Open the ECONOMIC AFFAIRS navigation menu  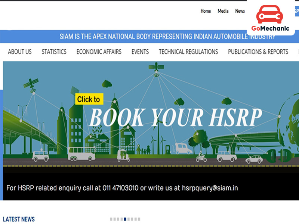[x=99, y=52]
